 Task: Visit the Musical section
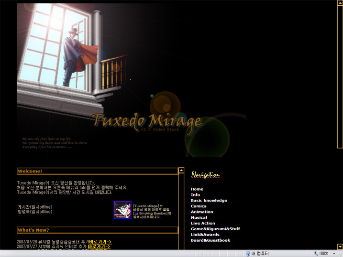(x=199, y=217)
